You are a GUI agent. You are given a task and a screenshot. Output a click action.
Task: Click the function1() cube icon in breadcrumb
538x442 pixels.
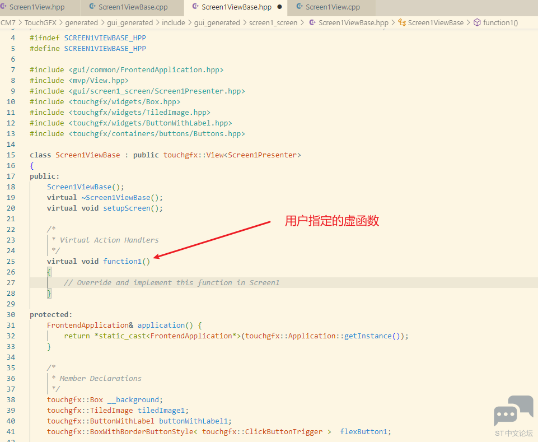(477, 23)
